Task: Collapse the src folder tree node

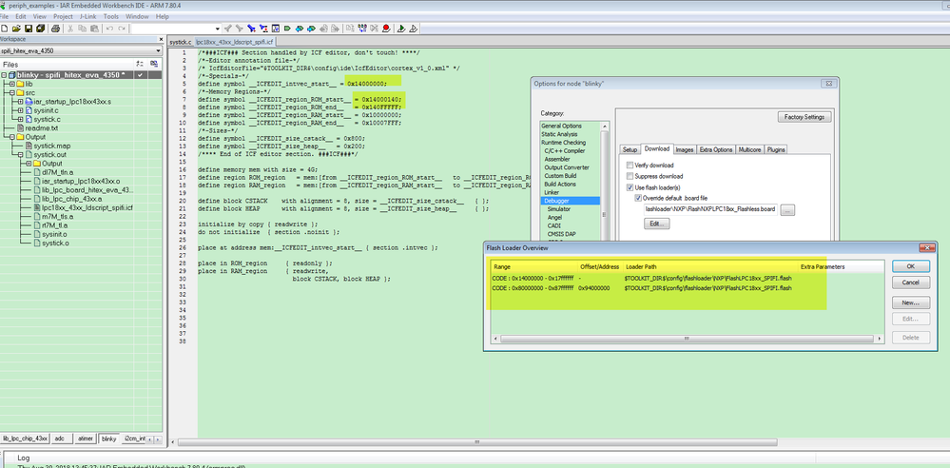Action: pos(12,92)
